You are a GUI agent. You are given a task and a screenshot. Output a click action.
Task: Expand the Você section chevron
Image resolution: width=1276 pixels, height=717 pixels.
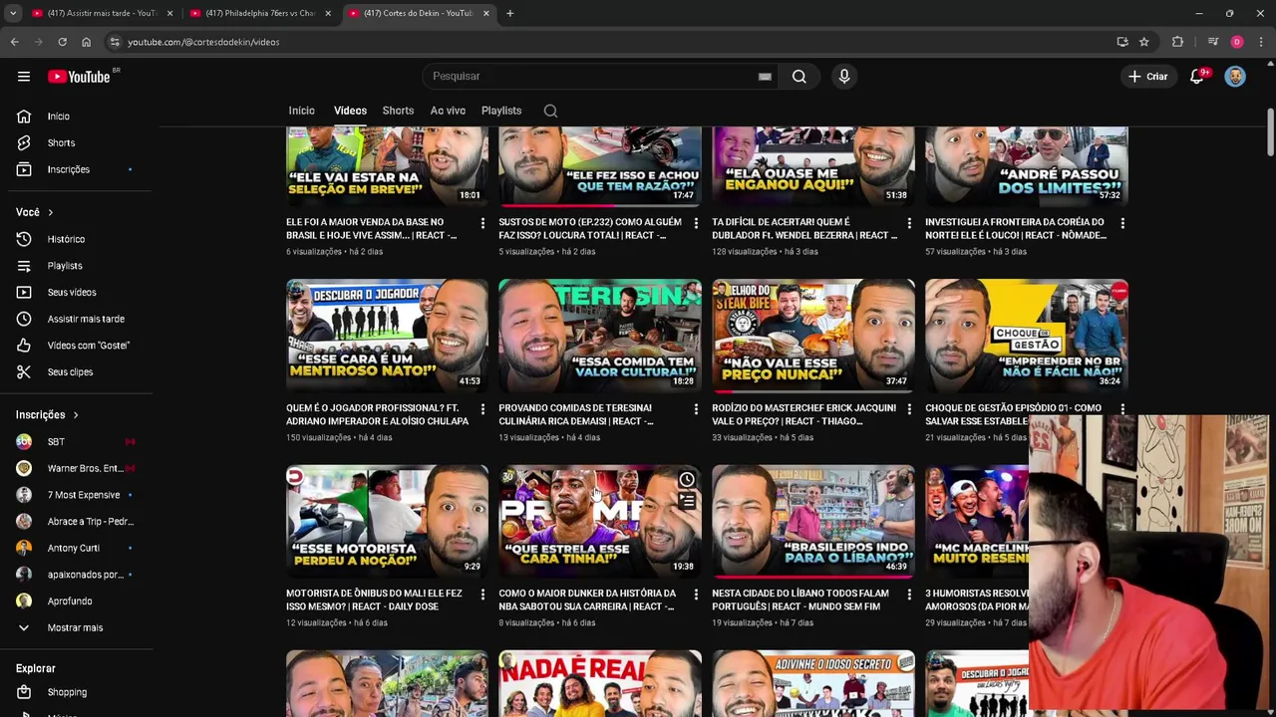click(50, 212)
